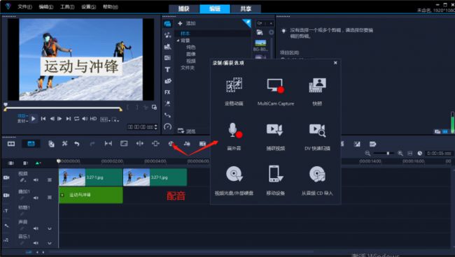455x257 pixels.
Task: Adjust the preview timecode stepper arrows
Action: pos(156,127)
